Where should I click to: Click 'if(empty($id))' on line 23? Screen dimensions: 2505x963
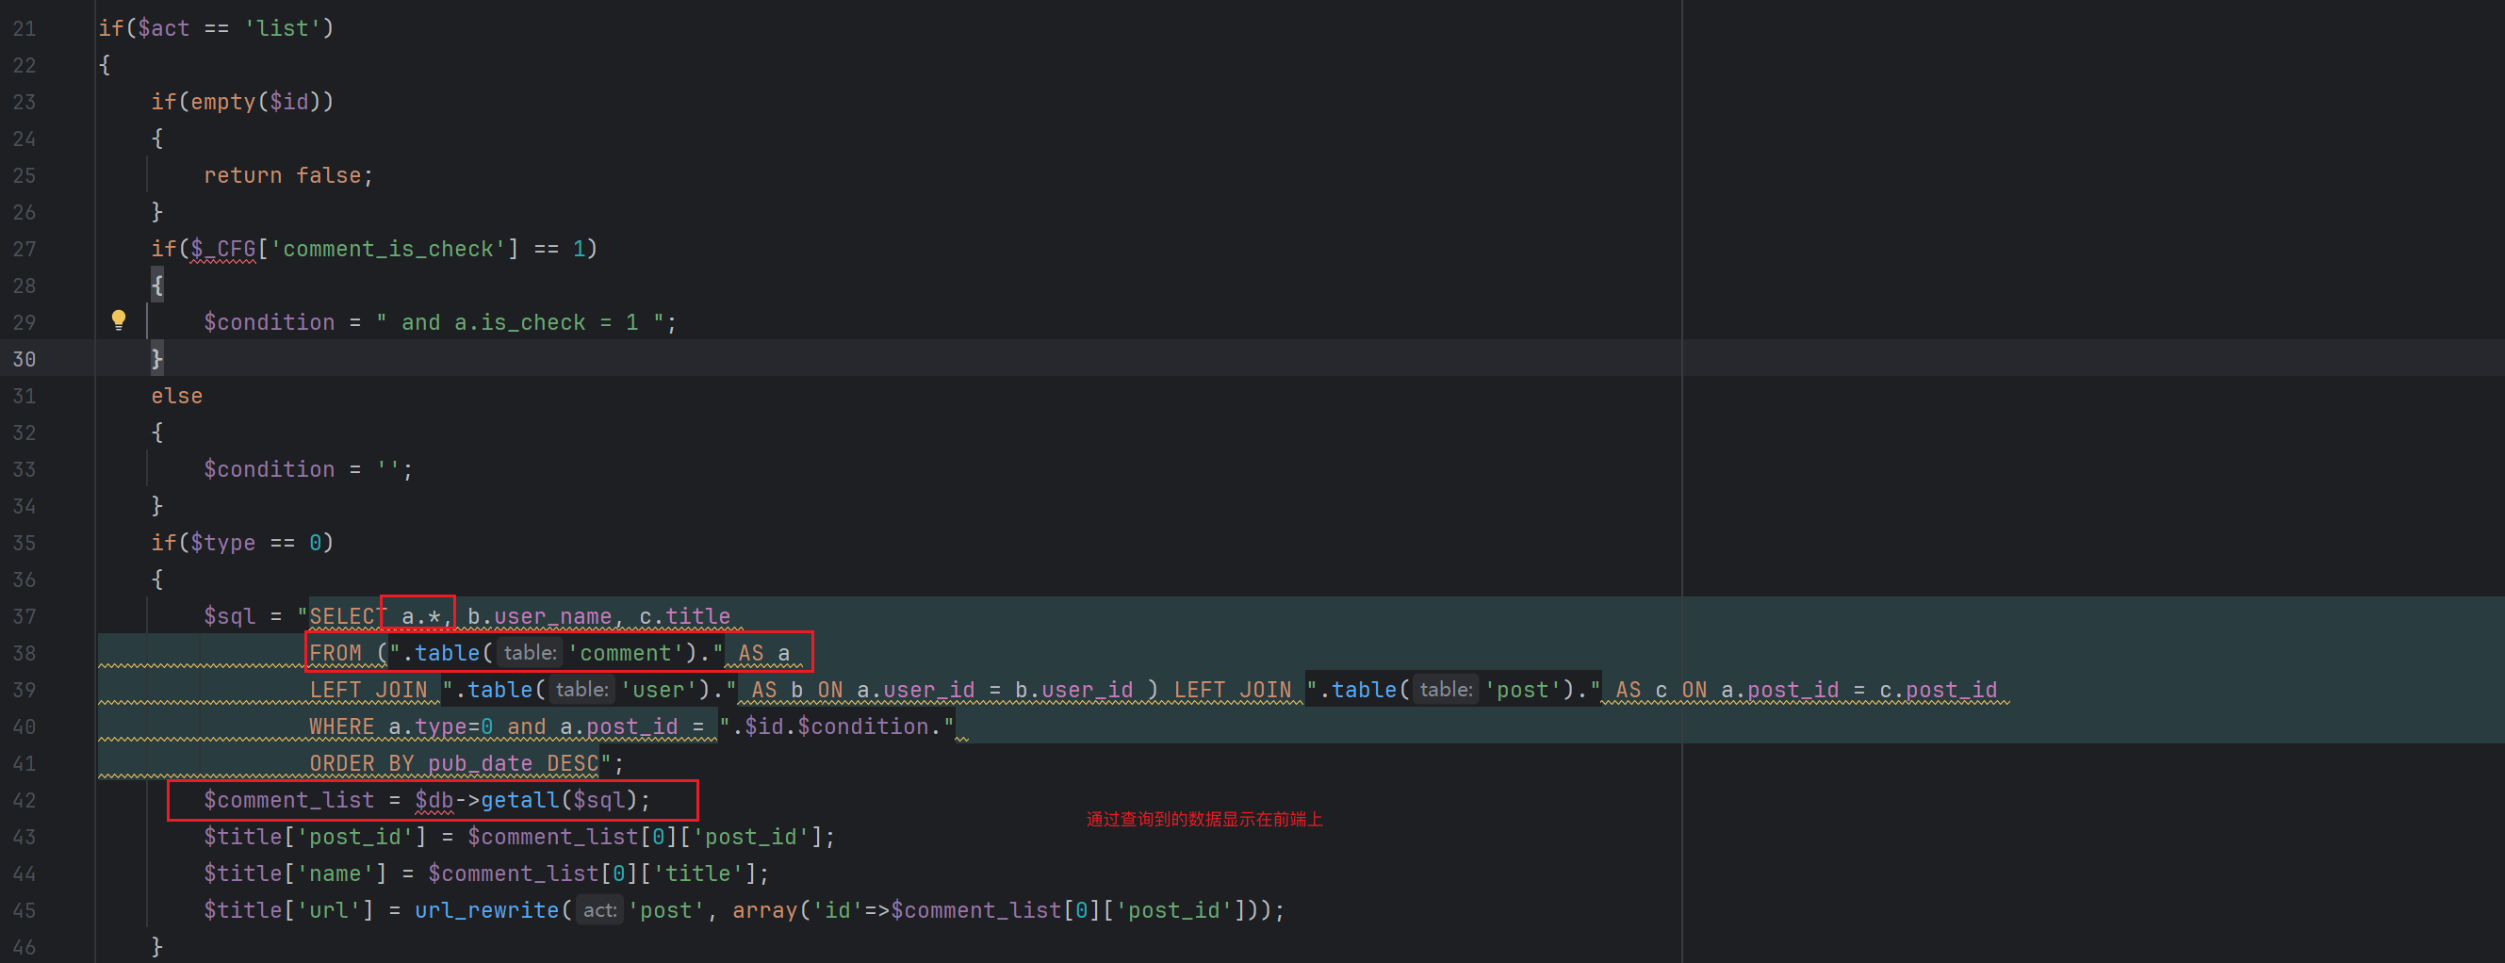(242, 102)
